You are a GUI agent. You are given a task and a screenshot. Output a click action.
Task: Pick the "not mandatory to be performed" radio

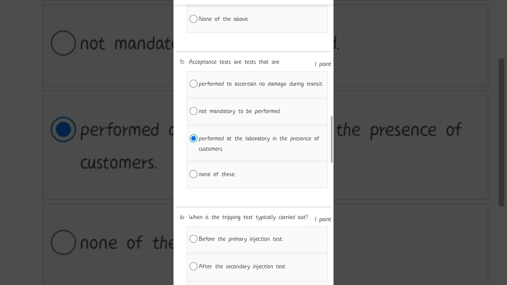pos(193,111)
